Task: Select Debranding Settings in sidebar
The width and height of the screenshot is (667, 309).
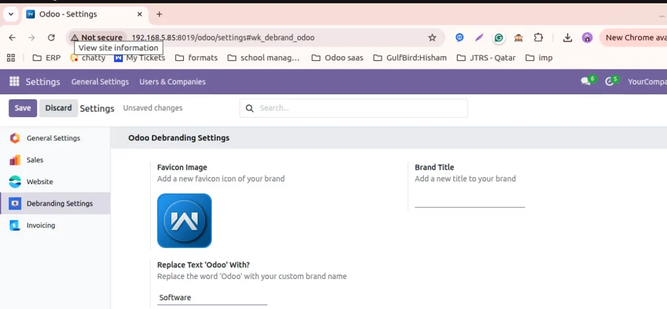Action: pyautogui.click(x=55, y=204)
